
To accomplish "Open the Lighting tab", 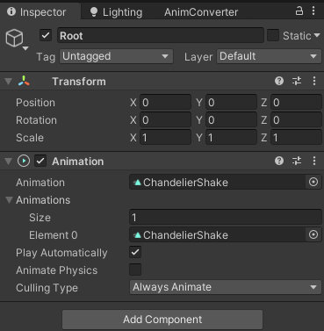I will tap(117, 12).
